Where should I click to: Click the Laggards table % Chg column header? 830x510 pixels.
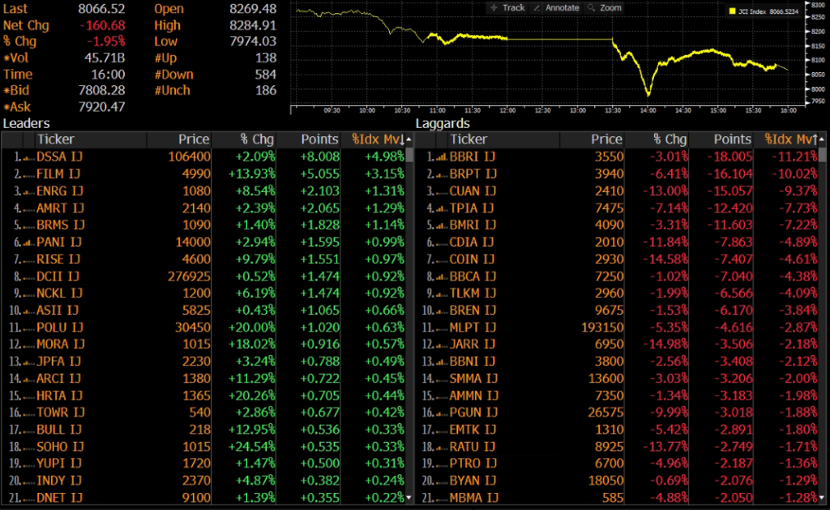670,139
